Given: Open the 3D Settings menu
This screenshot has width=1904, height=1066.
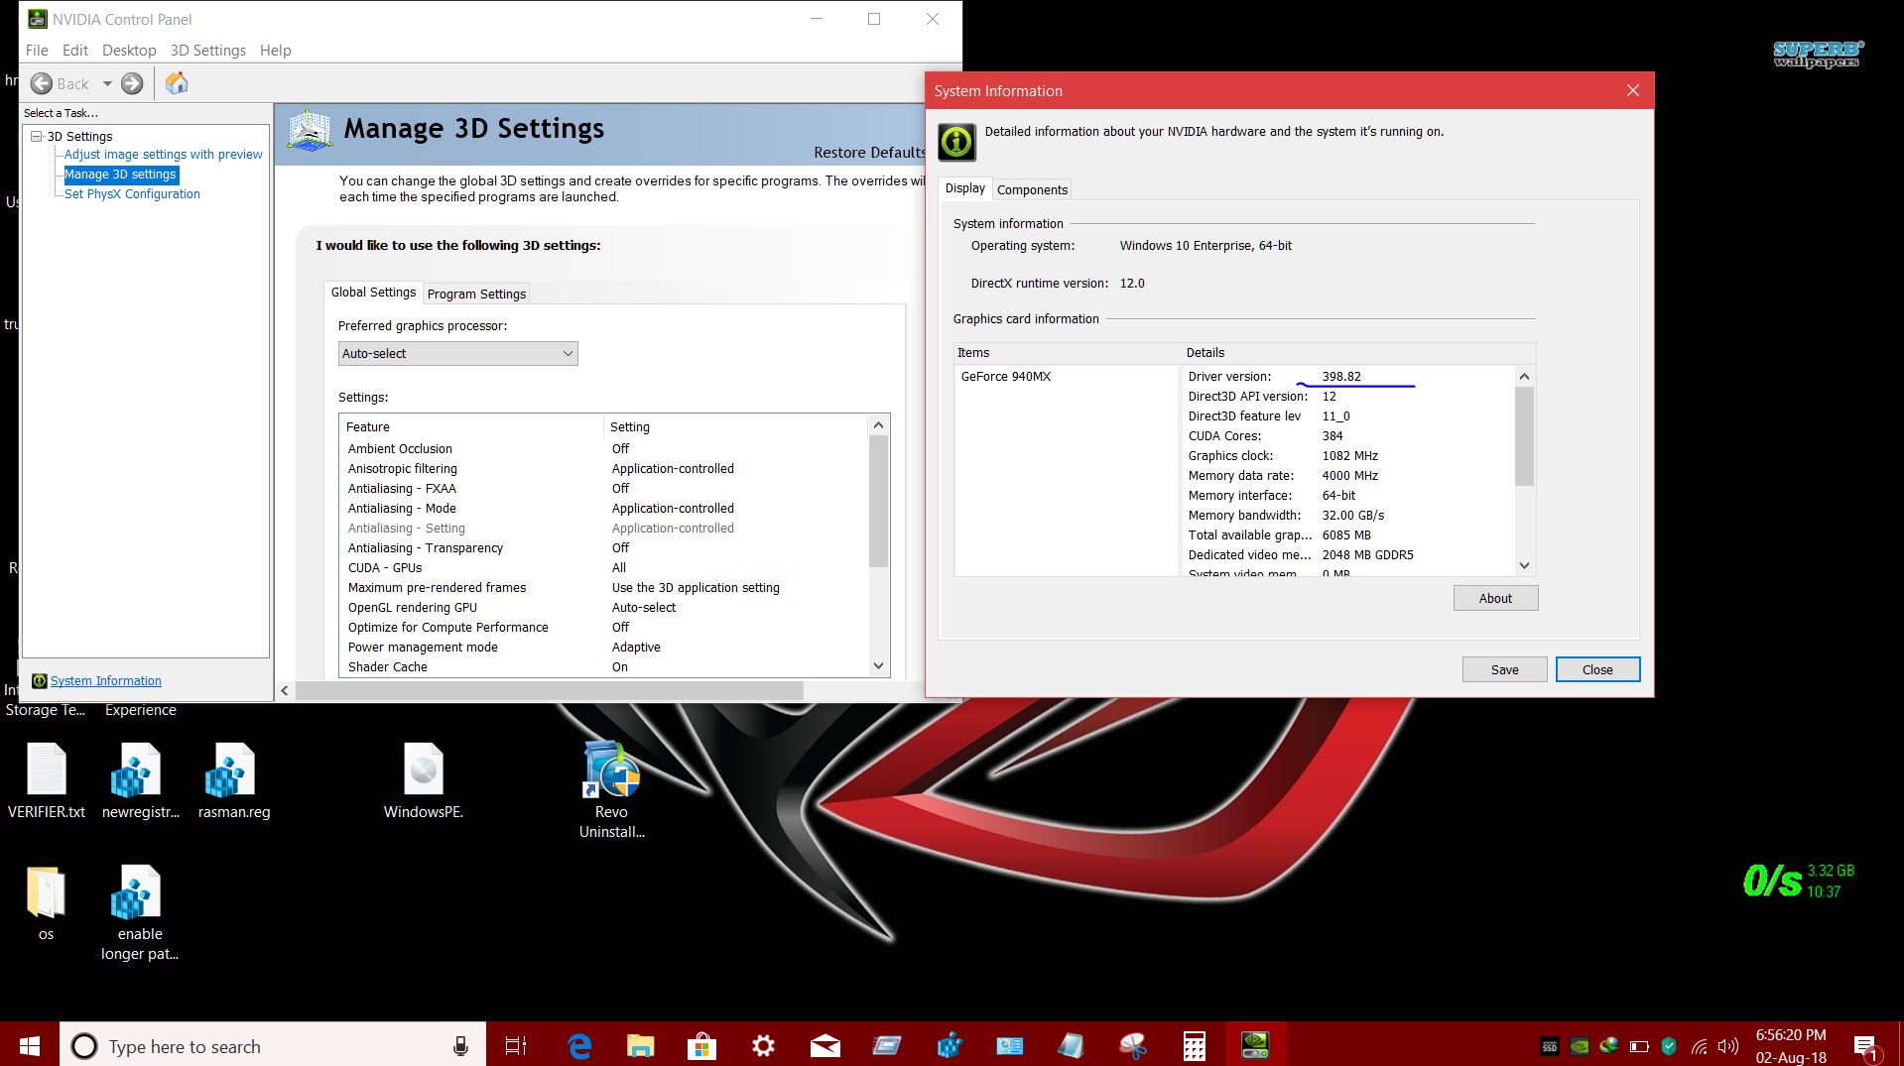Looking at the screenshot, I should pyautogui.click(x=207, y=51).
